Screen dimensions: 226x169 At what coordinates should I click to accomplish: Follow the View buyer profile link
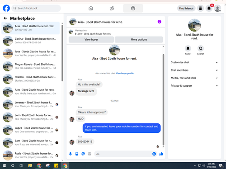tap(125, 73)
